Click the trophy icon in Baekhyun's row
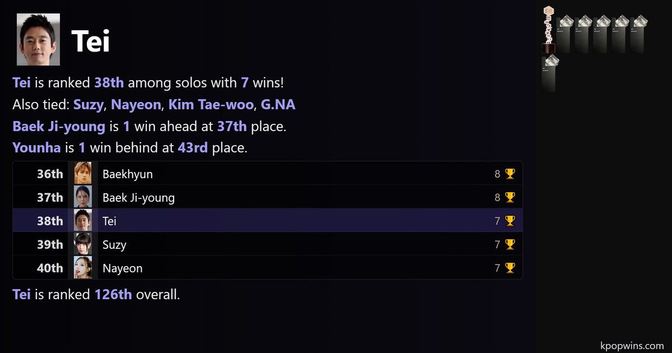The width and height of the screenshot is (672, 353). [510, 174]
